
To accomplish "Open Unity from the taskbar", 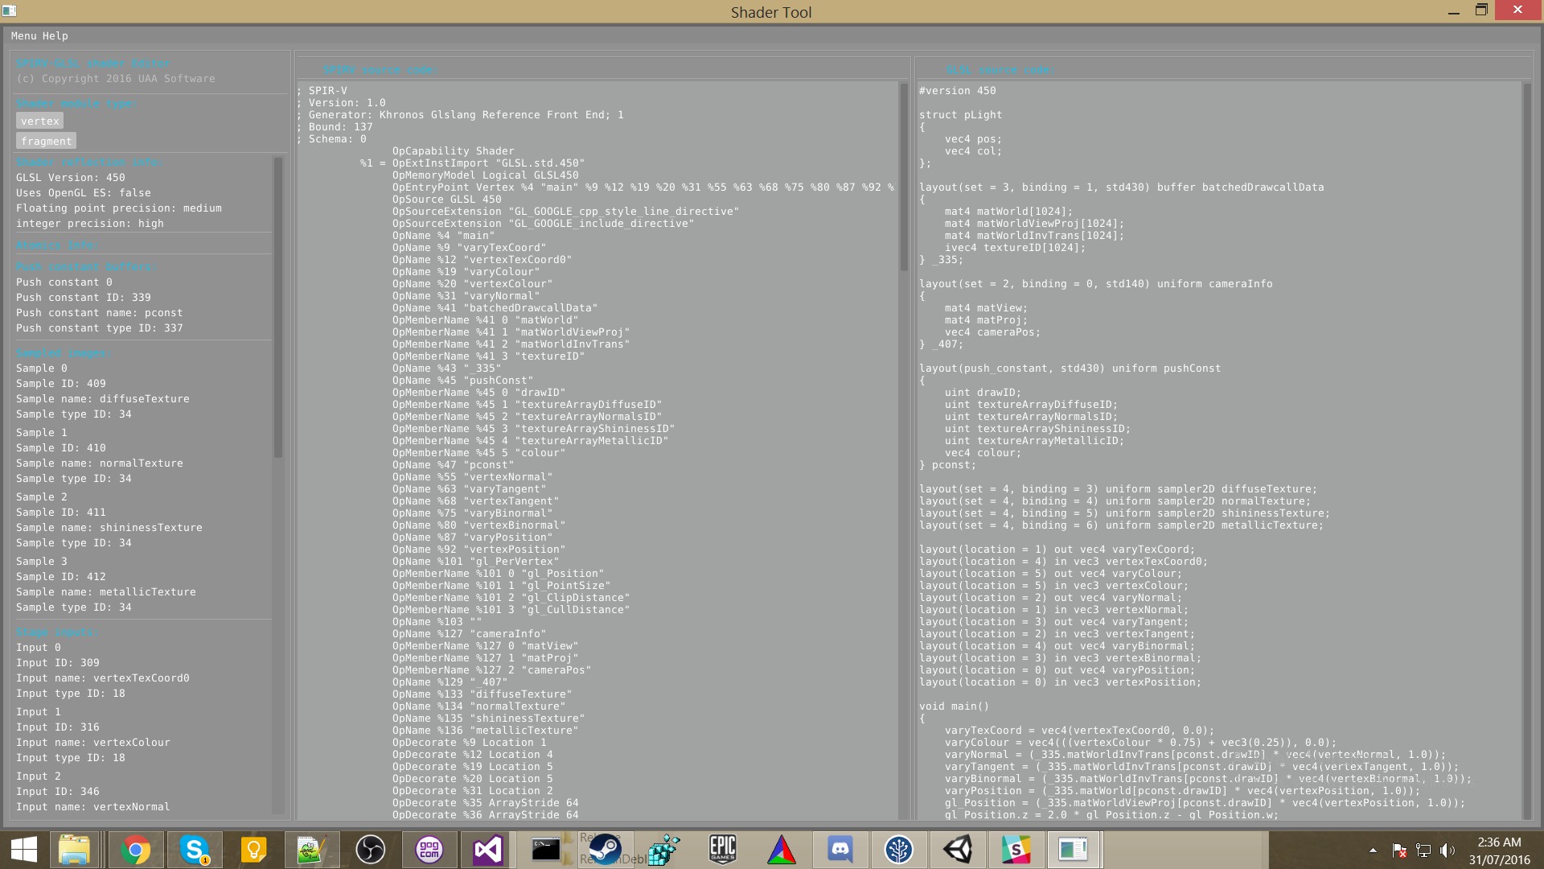I will pos(957,850).
